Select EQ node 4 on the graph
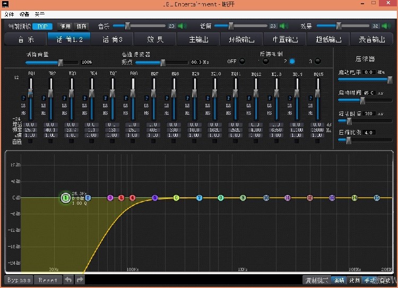 pos(132,198)
